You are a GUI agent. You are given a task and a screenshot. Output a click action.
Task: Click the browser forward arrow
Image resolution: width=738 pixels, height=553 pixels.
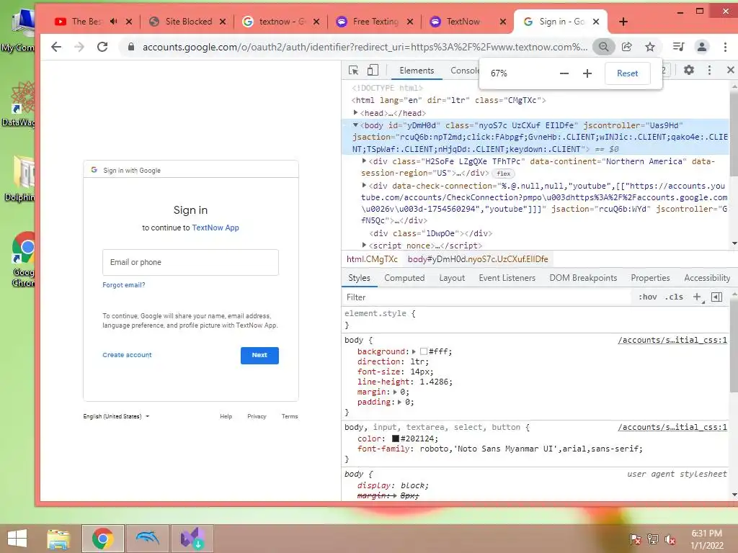pos(79,47)
